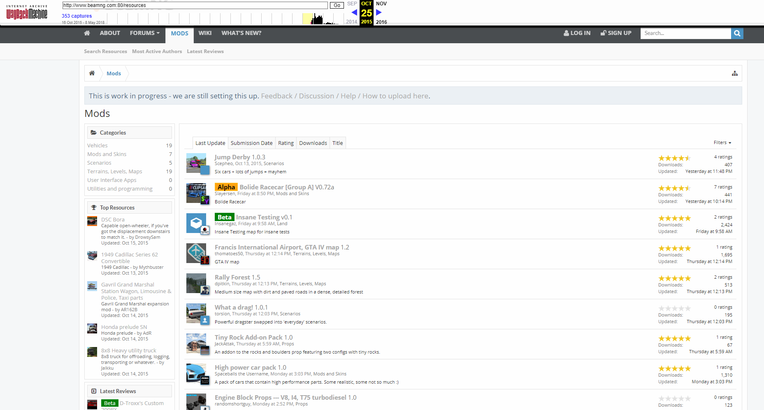Open Insane Testing v0.1 title
The width and height of the screenshot is (764, 410).
(x=264, y=217)
